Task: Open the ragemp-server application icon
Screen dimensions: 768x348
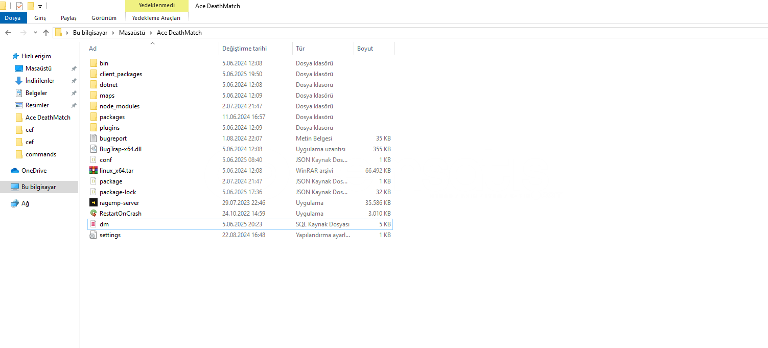Action: [93, 203]
